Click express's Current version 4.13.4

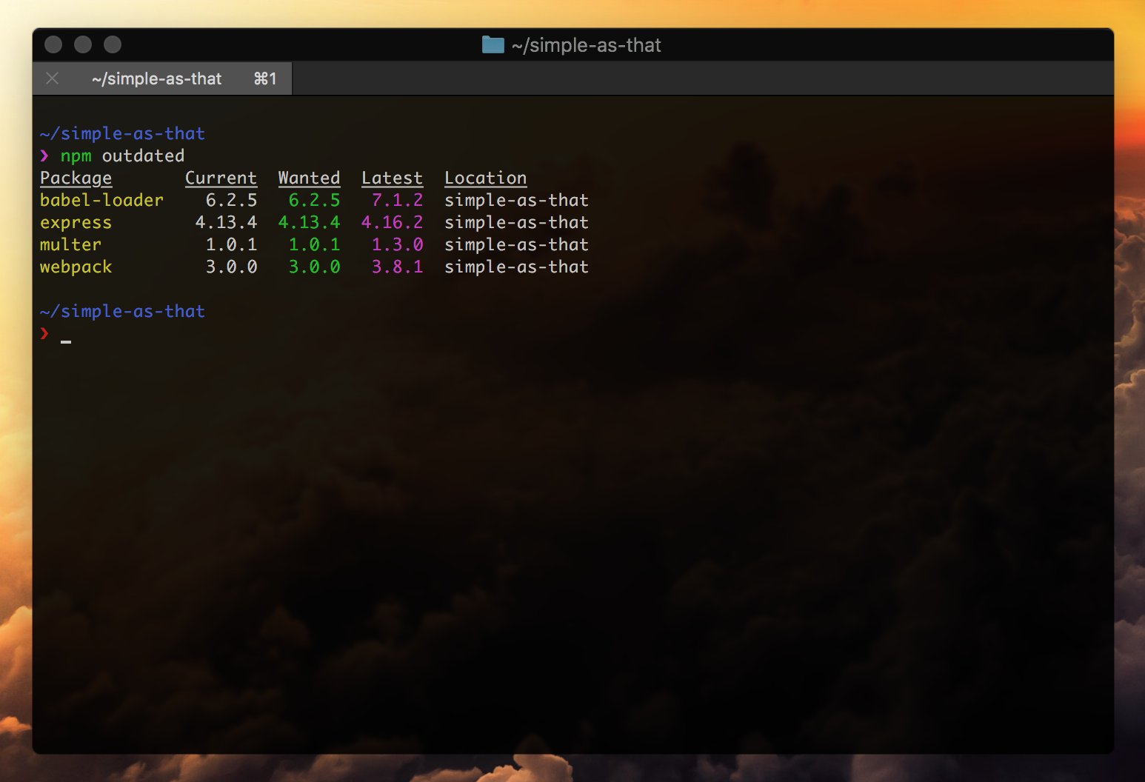[x=226, y=222]
